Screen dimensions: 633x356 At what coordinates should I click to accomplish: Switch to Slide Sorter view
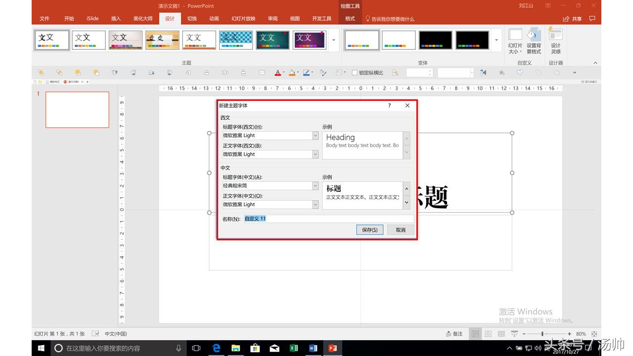(488, 334)
